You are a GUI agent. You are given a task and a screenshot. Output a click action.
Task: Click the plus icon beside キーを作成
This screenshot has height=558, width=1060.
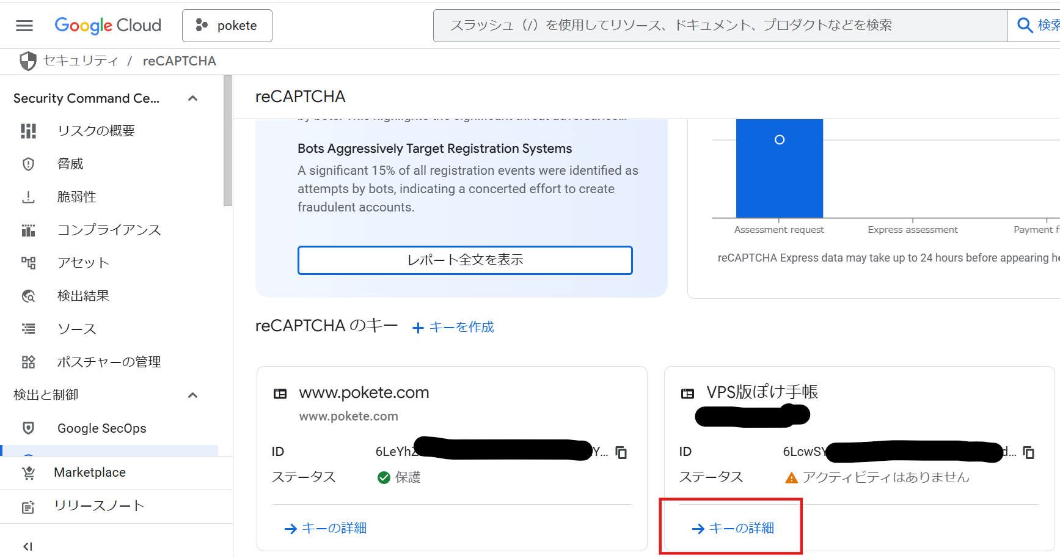tap(418, 328)
